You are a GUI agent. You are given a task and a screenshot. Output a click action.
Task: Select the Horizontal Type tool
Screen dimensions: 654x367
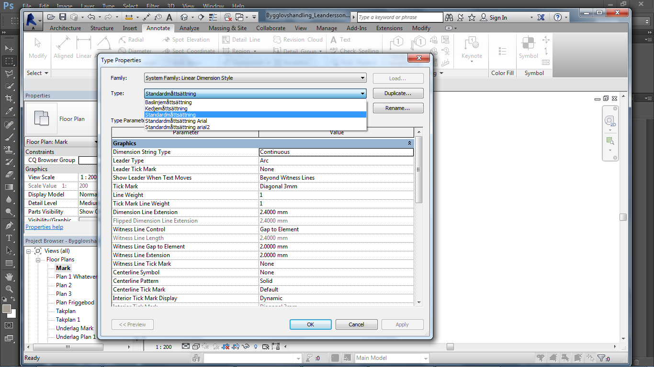tap(9, 238)
